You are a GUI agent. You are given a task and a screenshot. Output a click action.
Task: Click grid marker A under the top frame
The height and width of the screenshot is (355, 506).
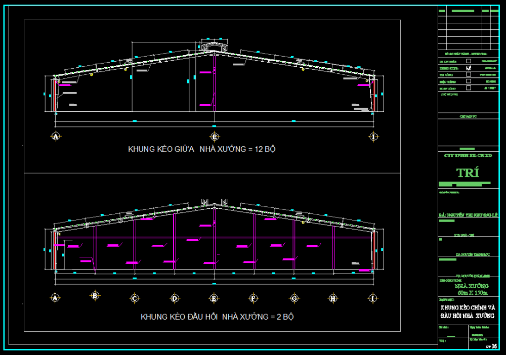click(x=56, y=137)
